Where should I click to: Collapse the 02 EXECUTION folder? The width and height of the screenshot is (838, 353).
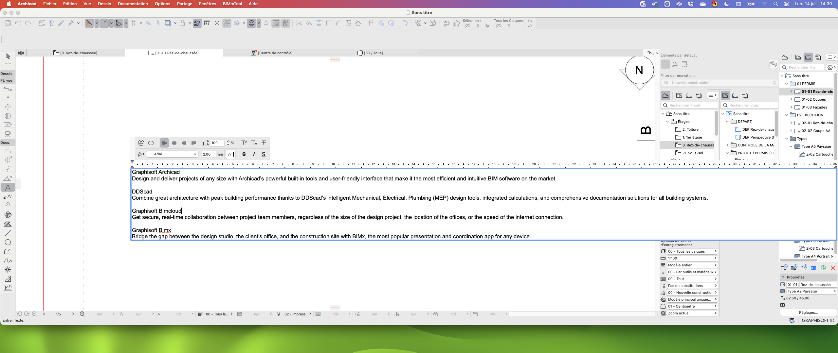click(x=787, y=115)
